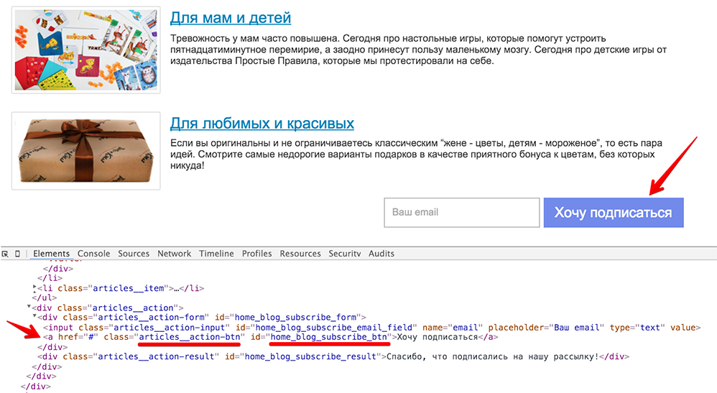Click the 'home_blog_subscribe_form' id value
The width and height of the screenshot is (717, 393).
[295, 317]
